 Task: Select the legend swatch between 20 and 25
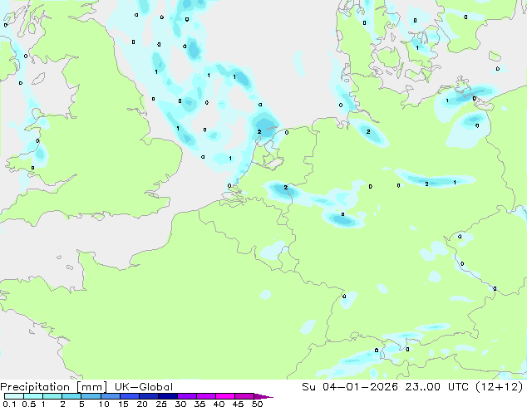149,396
